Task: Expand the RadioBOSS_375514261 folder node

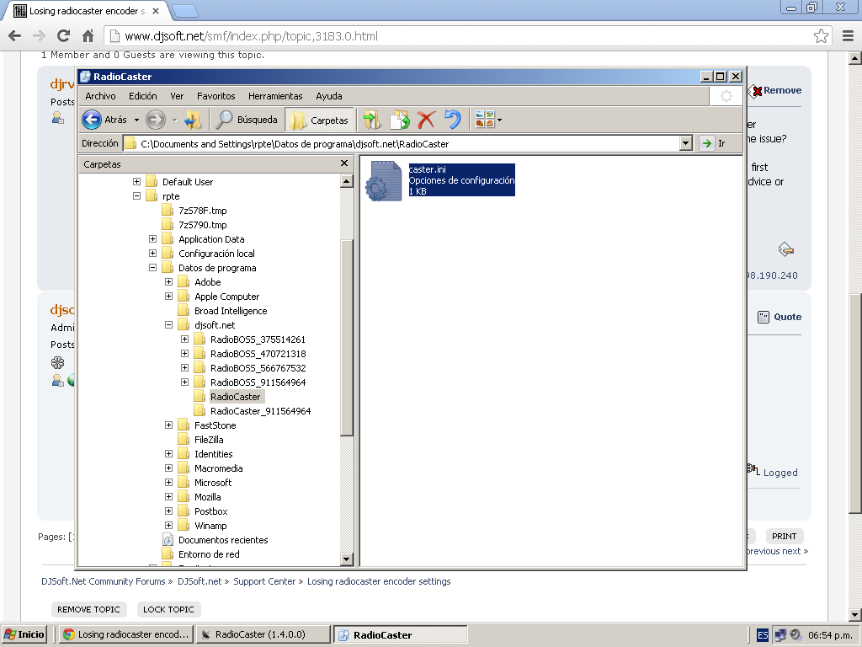Action: coord(185,340)
